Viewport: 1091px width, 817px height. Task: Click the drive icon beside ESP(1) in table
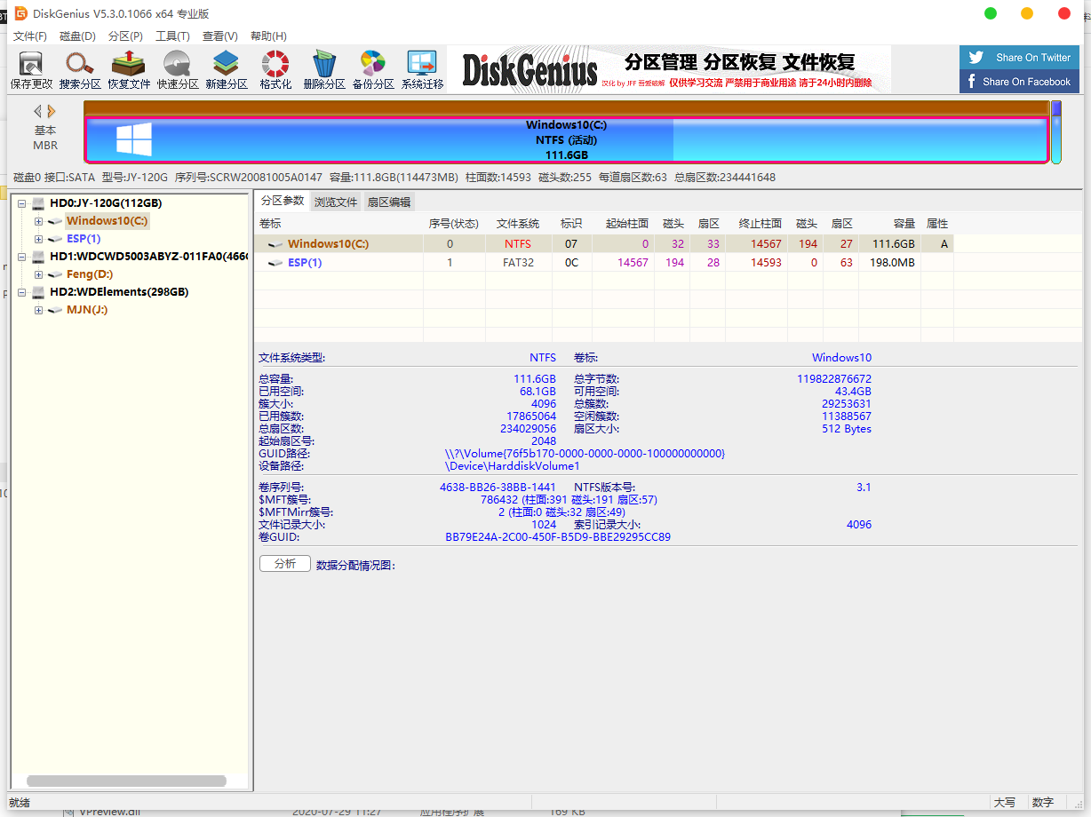pos(276,263)
